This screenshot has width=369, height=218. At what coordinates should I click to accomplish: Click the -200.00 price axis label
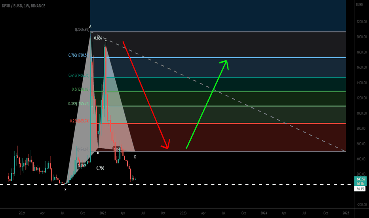tap(361, 205)
